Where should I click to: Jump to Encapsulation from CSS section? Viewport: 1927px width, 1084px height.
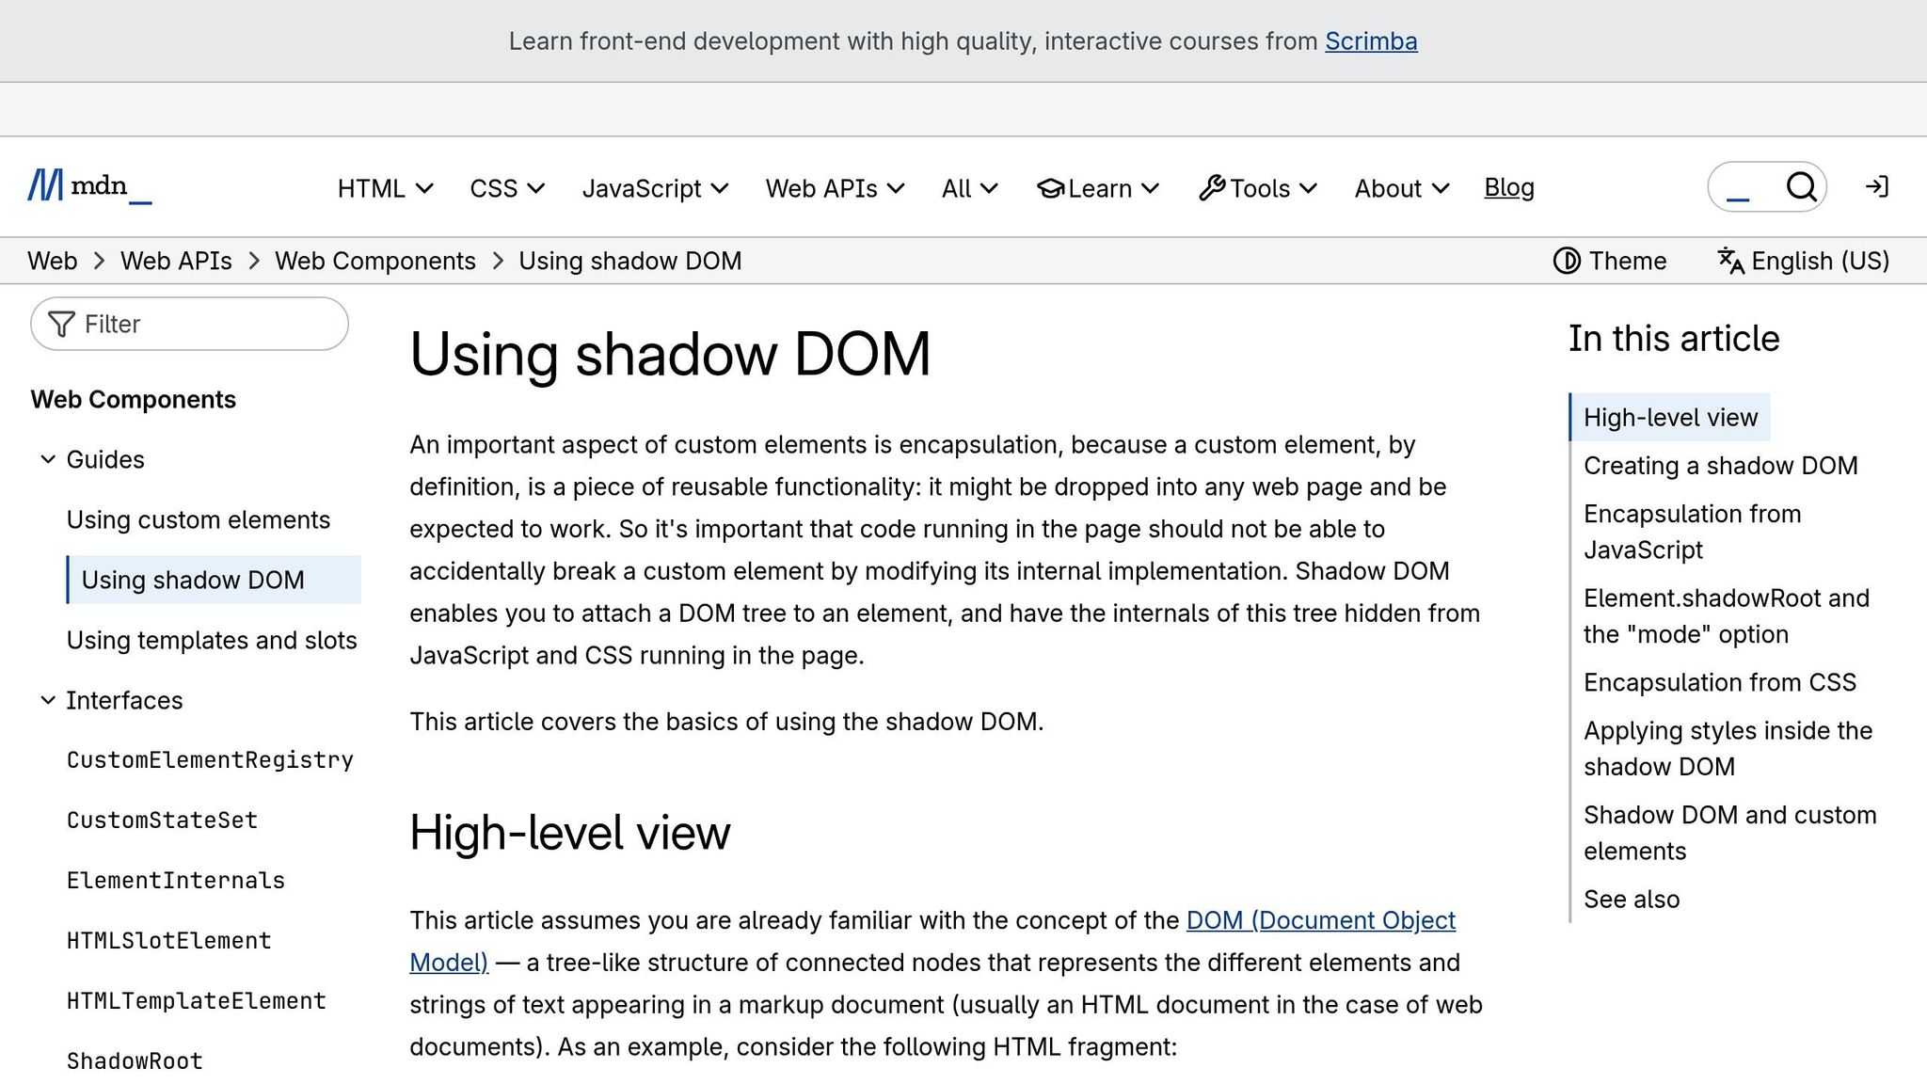[1719, 682]
